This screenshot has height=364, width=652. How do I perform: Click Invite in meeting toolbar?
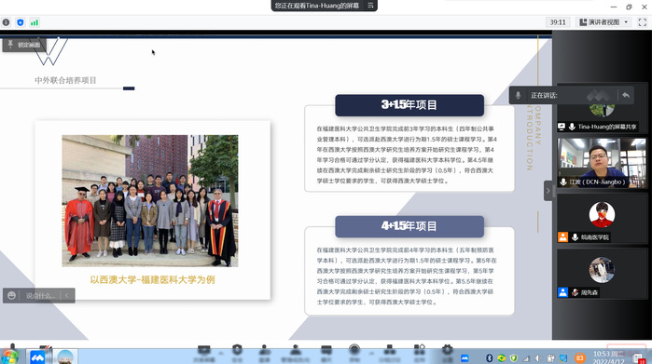(x=264, y=354)
